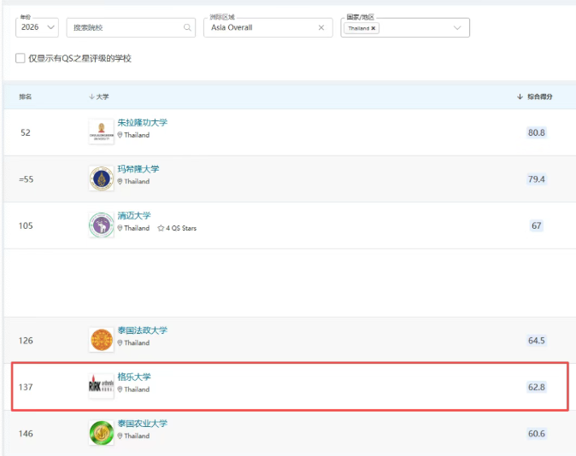Sort by the 大学 column header

(x=100, y=96)
